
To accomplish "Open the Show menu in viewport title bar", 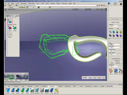I will coord(98,9).
